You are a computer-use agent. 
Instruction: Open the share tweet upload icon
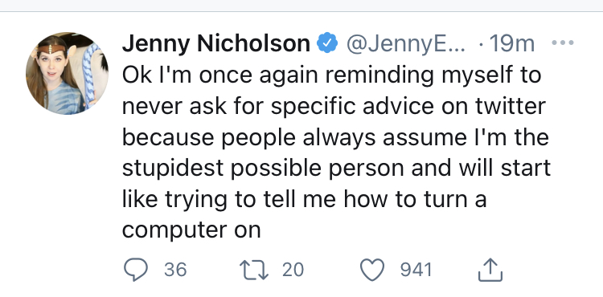point(490,270)
